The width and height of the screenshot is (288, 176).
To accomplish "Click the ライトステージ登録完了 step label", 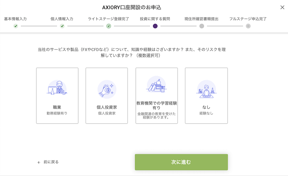I will 109,19.
